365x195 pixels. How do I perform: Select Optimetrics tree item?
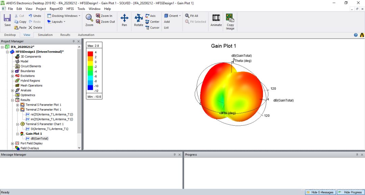(x=25, y=95)
